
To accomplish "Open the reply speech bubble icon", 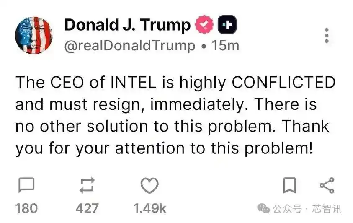I will (x=26, y=185).
